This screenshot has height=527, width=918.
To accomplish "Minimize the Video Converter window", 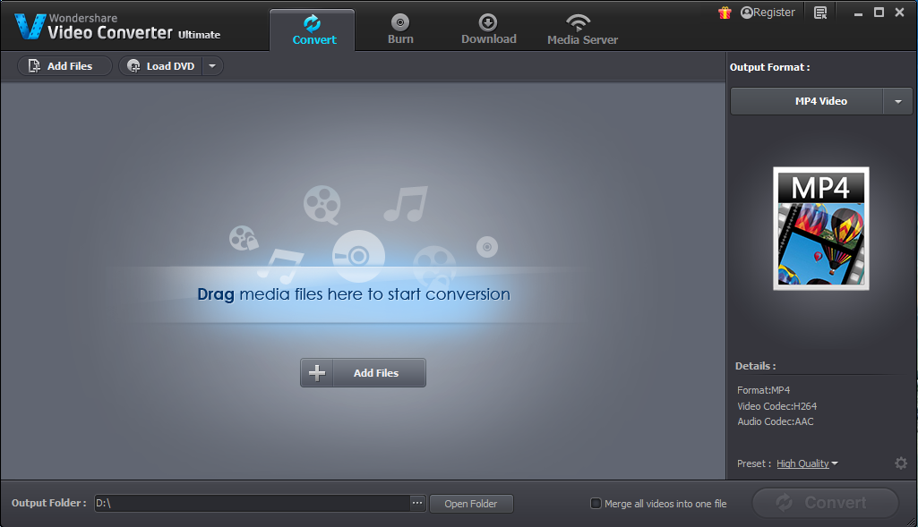I will 858,13.
